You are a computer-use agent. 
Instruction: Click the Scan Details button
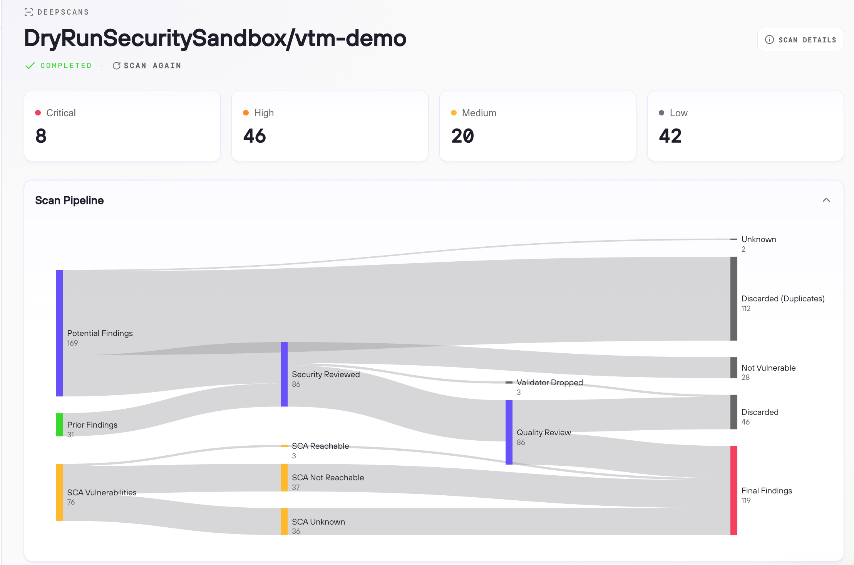[x=800, y=40]
